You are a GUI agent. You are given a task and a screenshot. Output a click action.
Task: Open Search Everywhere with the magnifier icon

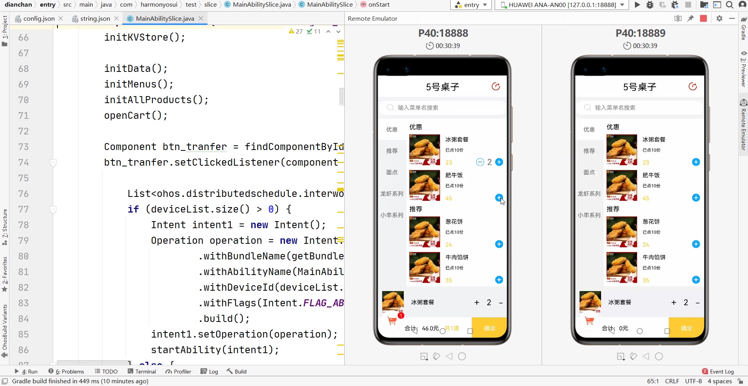click(x=729, y=5)
